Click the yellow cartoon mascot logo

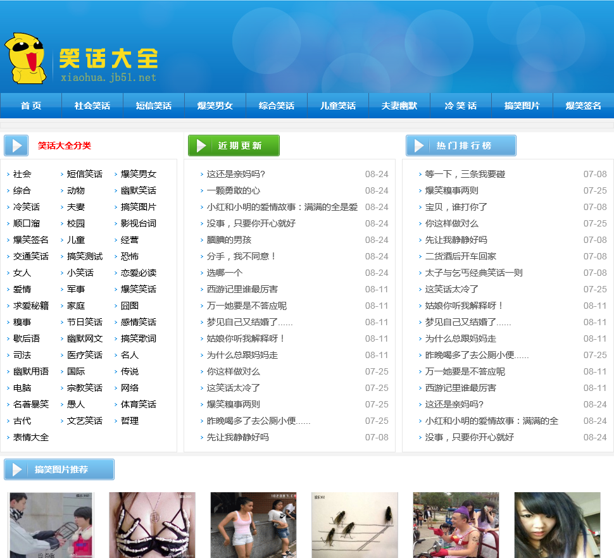tap(25, 59)
